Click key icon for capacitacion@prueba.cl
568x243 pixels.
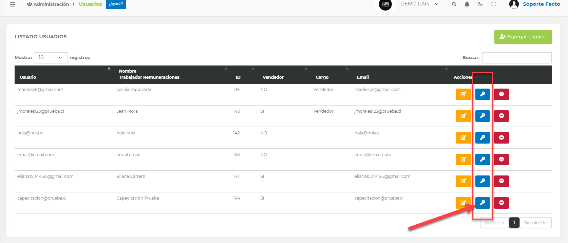482,203
